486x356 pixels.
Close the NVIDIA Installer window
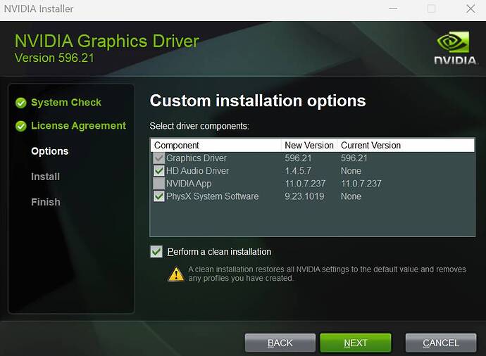tap(471, 8)
